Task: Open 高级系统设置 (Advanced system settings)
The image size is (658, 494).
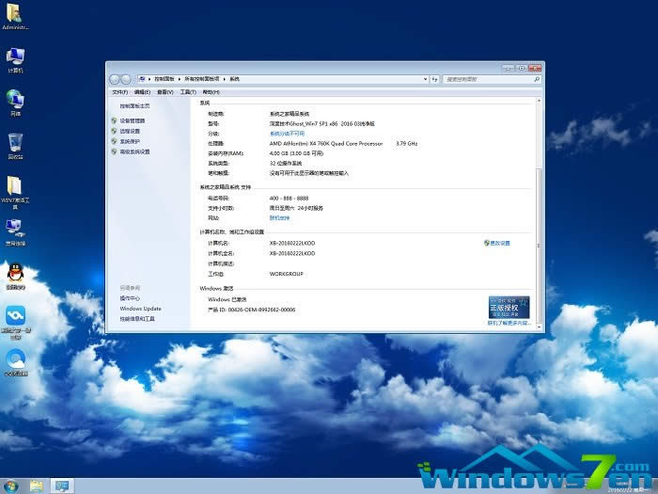Action: [x=134, y=151]
